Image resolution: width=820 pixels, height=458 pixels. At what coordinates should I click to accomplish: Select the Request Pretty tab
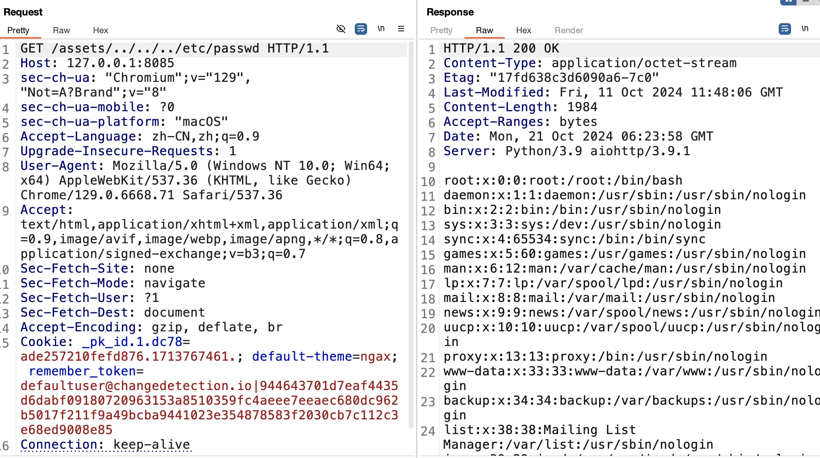(x=18, y=31)
